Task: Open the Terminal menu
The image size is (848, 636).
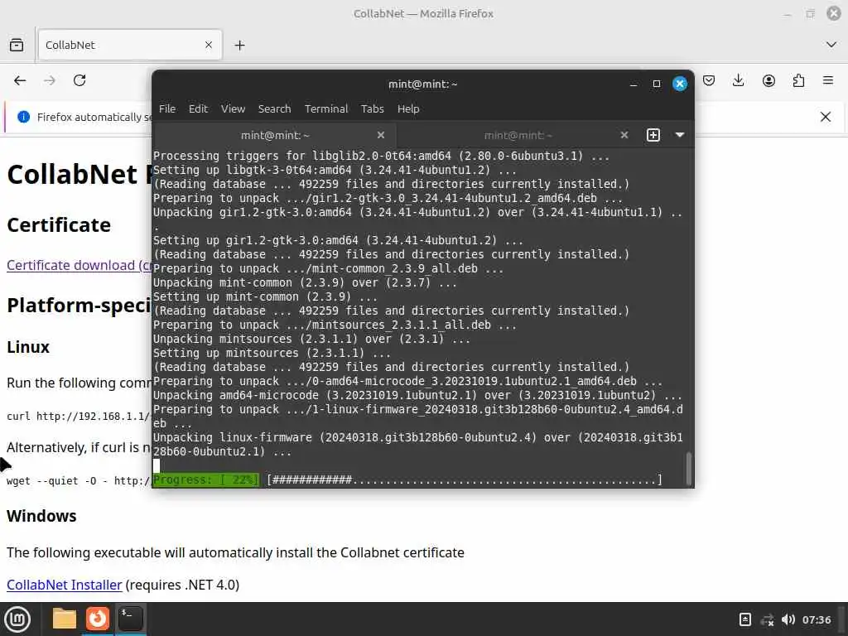Action: coord(326,108)
